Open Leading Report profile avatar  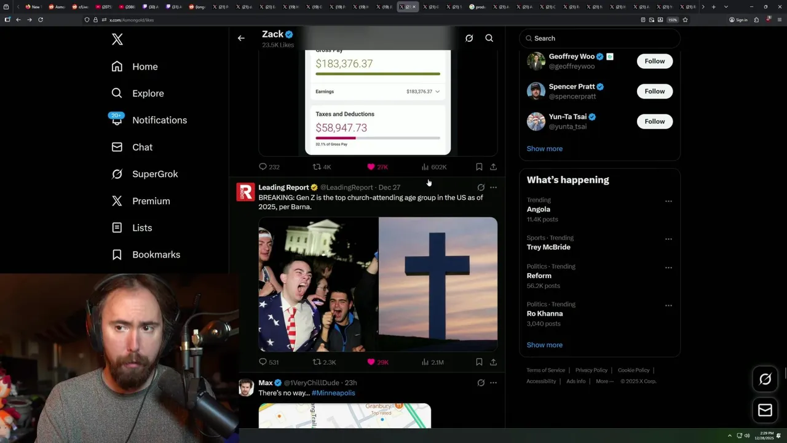coord(245,192)
